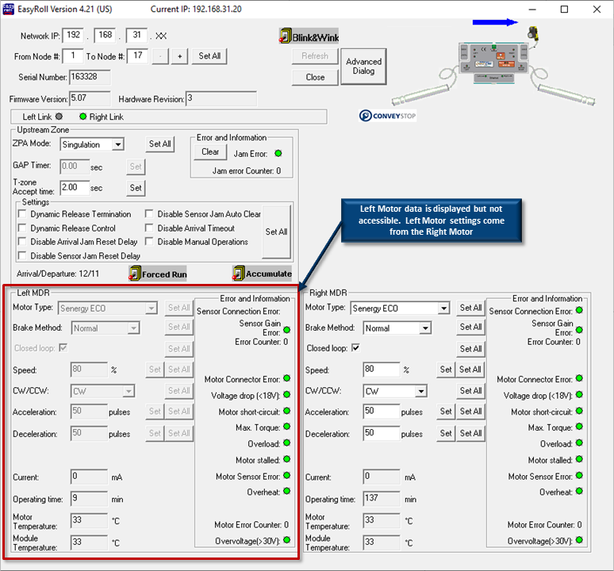This screenshot has width=614, height=571.
Task: Click Right MDR Overload indicator
Action: coord(580,443)
